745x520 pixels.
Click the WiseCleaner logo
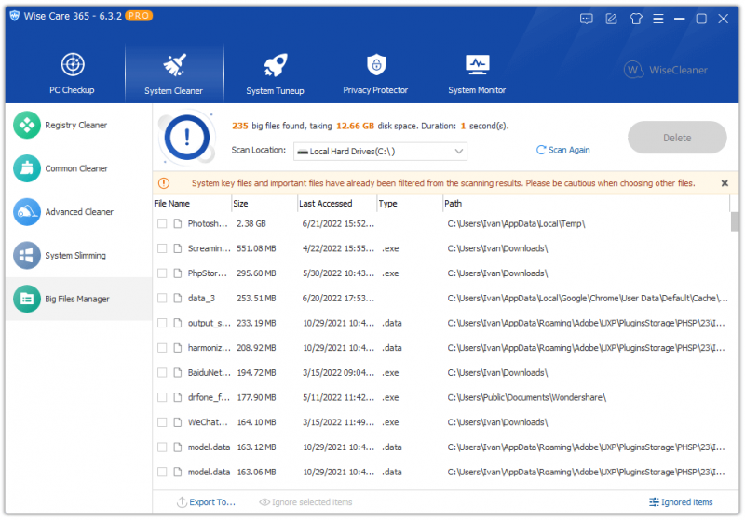point(666,70)
